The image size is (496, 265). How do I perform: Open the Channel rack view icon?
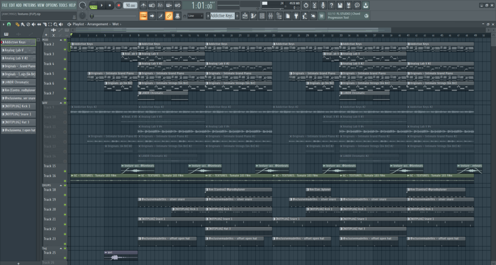(x=262, y=16)
